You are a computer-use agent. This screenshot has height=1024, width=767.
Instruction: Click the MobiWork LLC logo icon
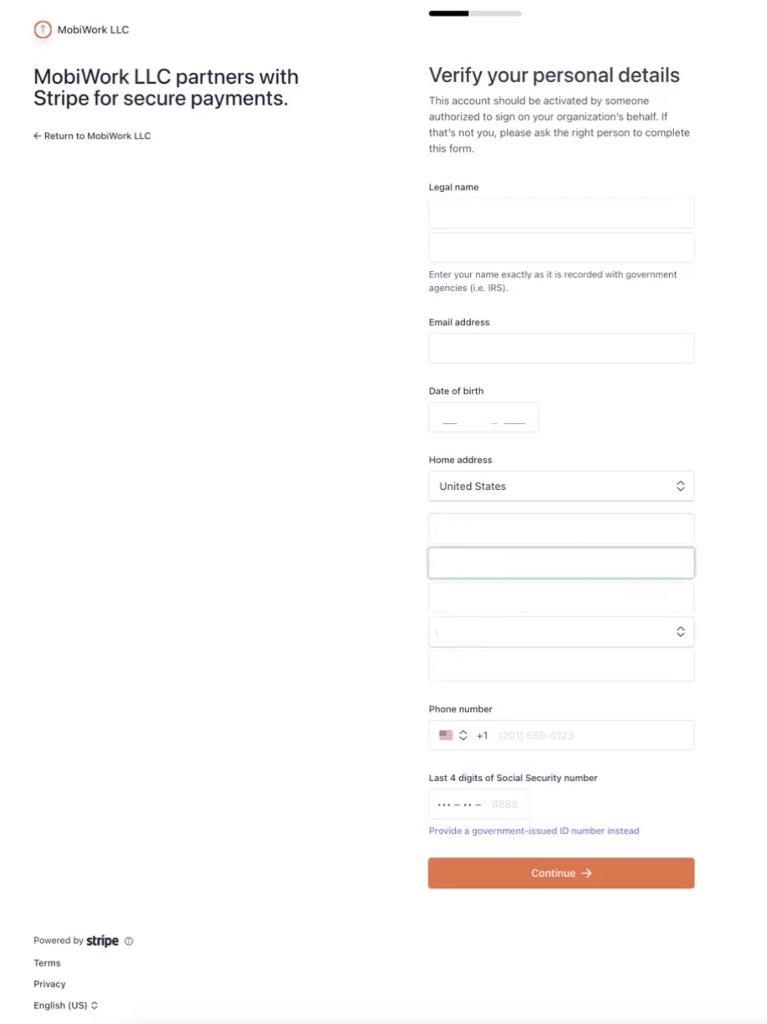pyautogui.click(x=43, y=30)
